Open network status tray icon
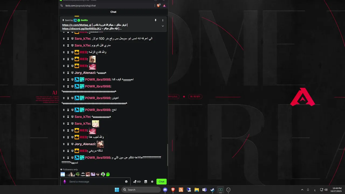The image size is (345, 194). (x=322, y=190)
